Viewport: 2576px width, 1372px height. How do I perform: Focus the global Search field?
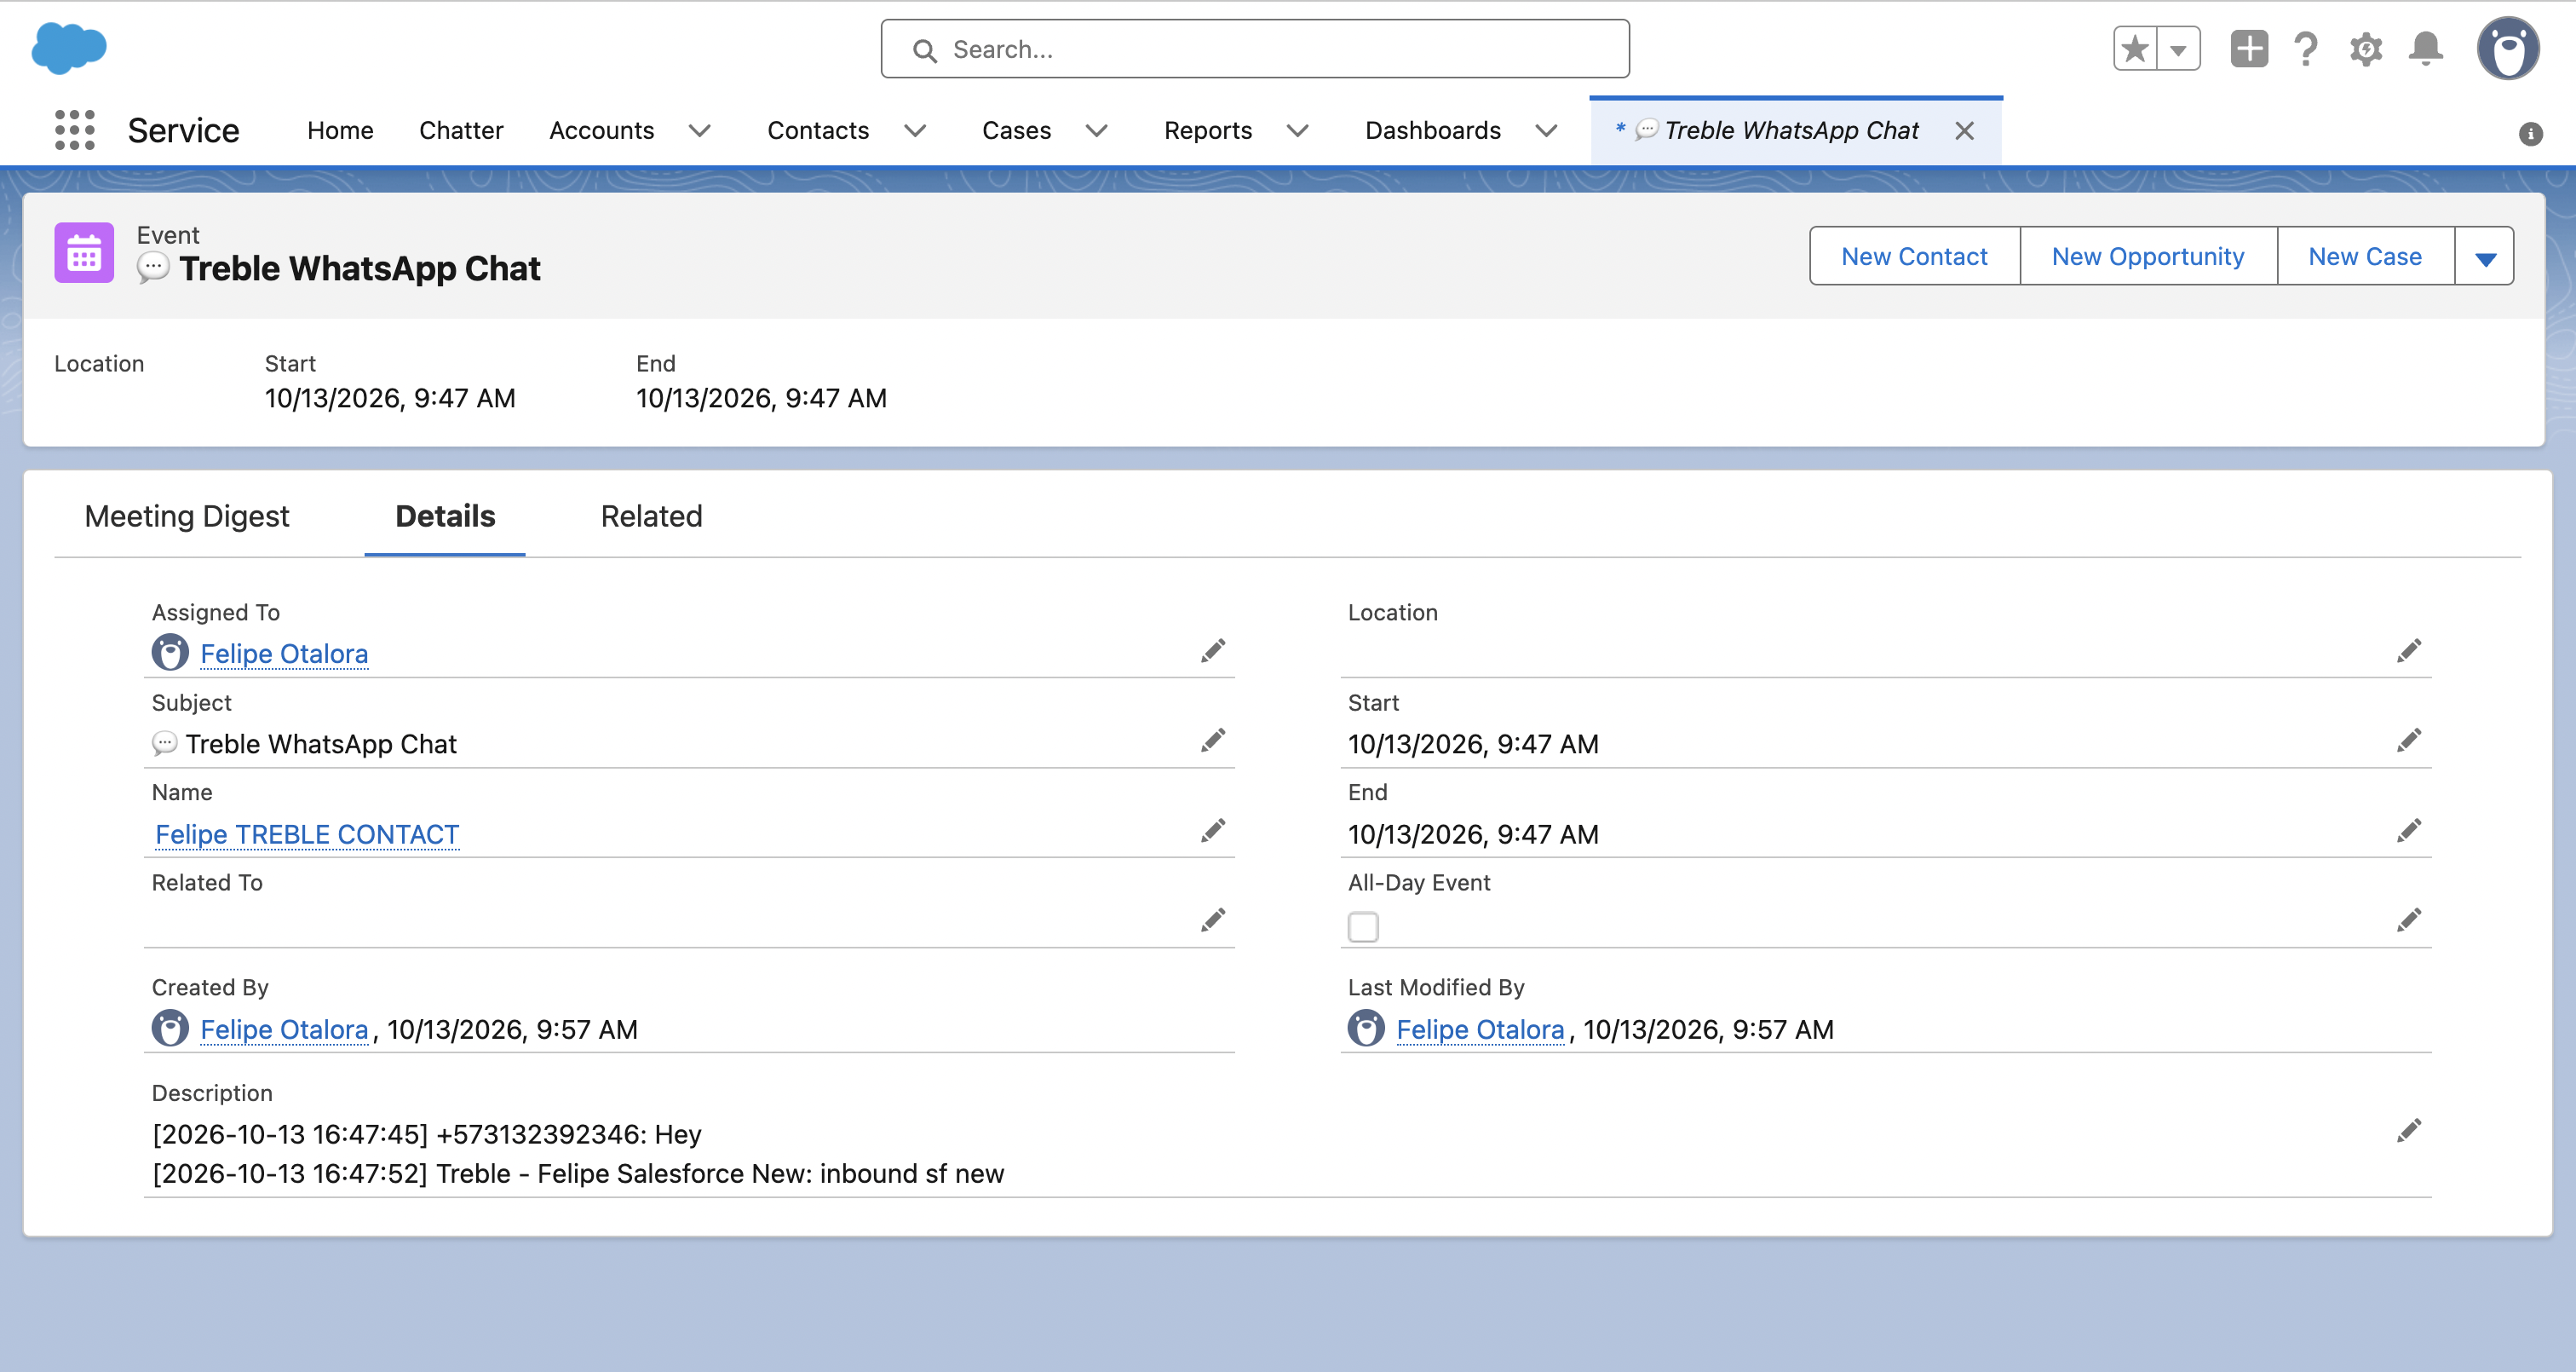coord(1255,48)
